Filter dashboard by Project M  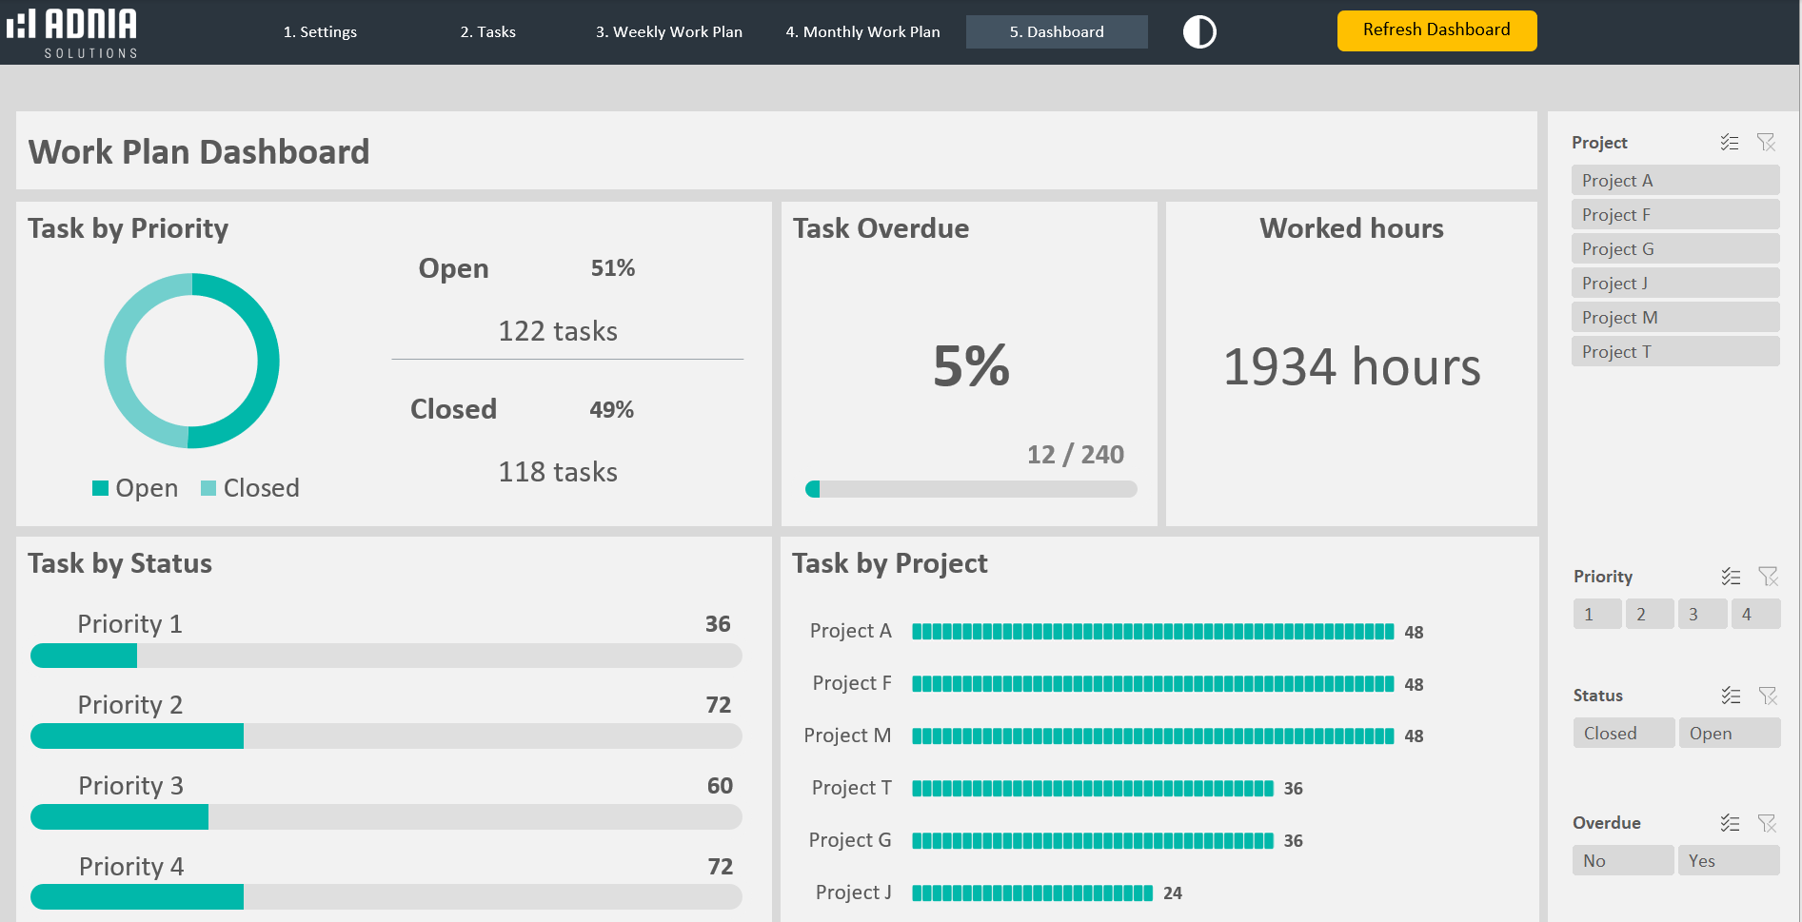1674,318
